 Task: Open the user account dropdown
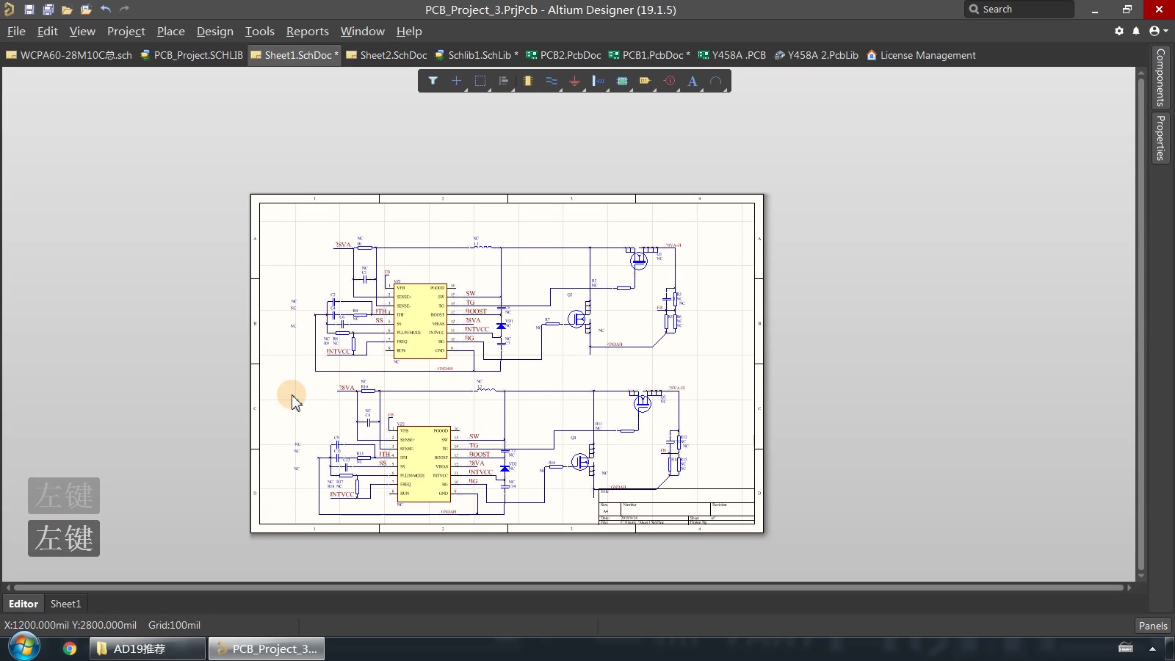[1158, 31]
